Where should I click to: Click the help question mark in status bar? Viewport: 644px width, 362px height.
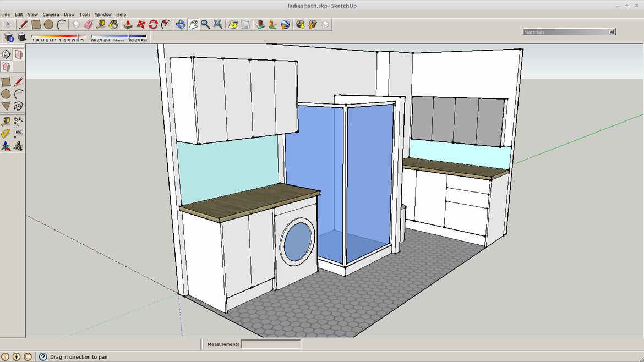pyautogui.click(x=43, y=357)
